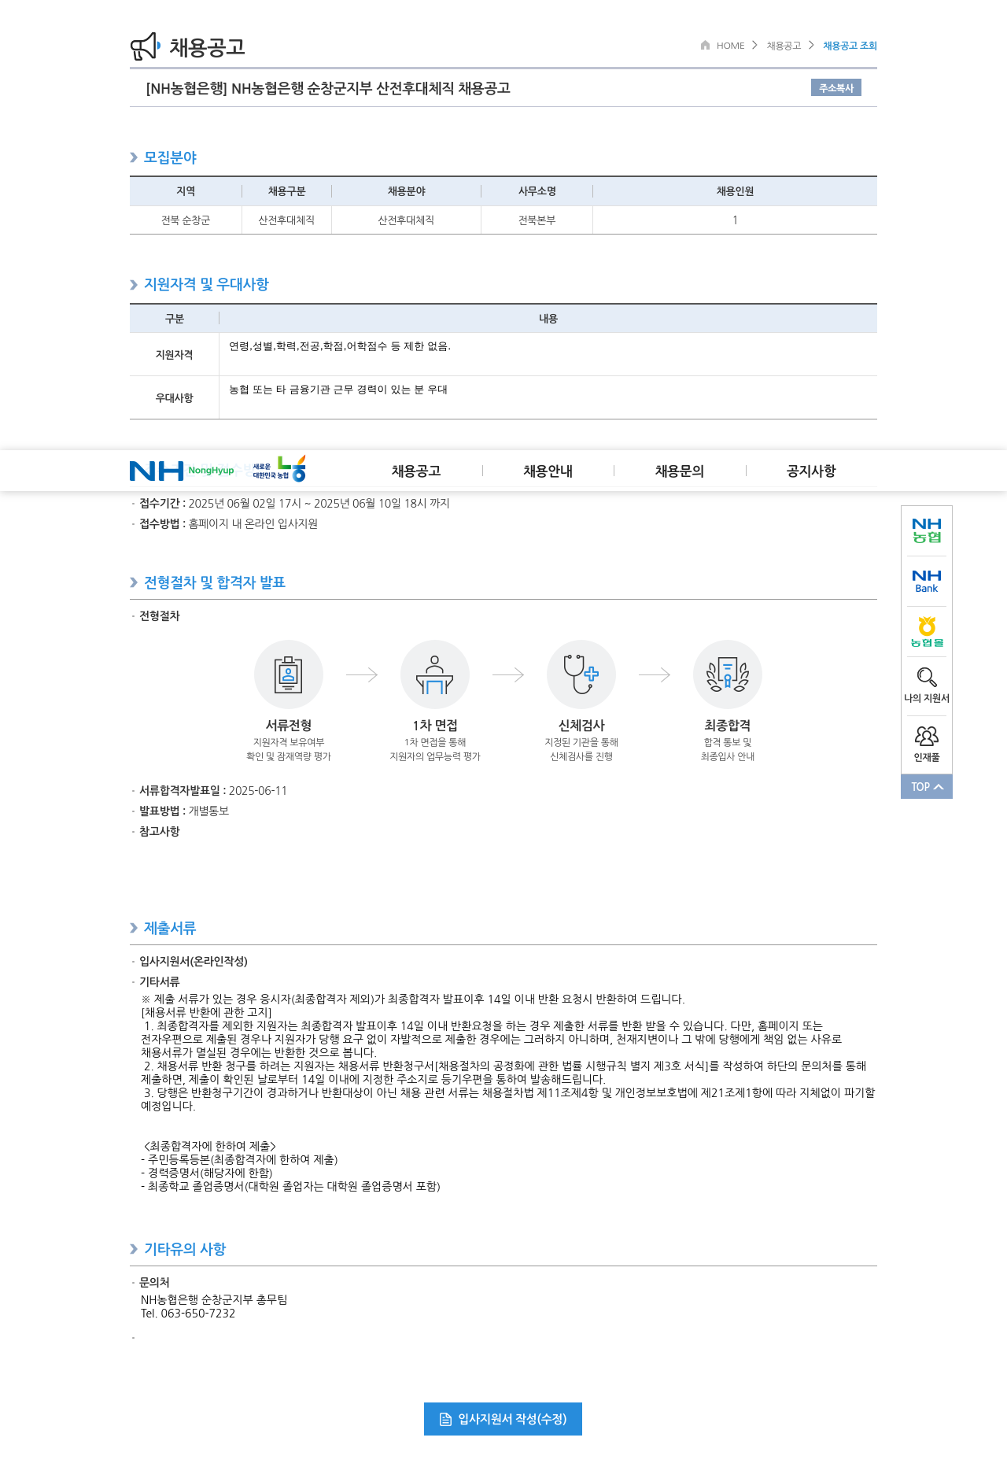Click 입사지원서(온라인작성) text
Screen dimensions: 1007x1467
[194, 962]
